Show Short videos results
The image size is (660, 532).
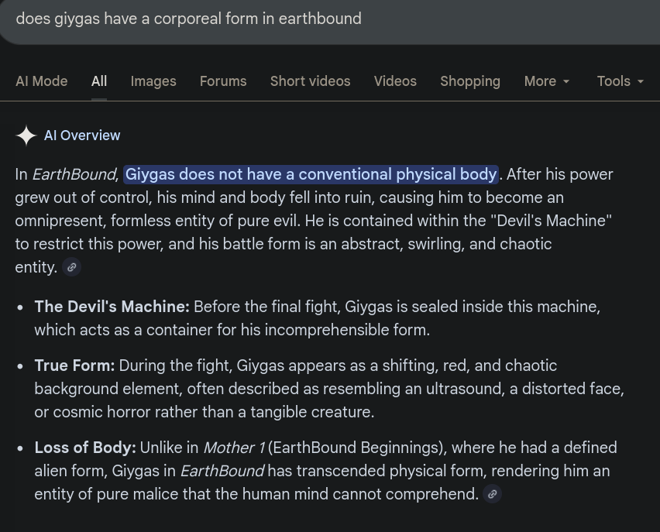(x=310, y=81)
